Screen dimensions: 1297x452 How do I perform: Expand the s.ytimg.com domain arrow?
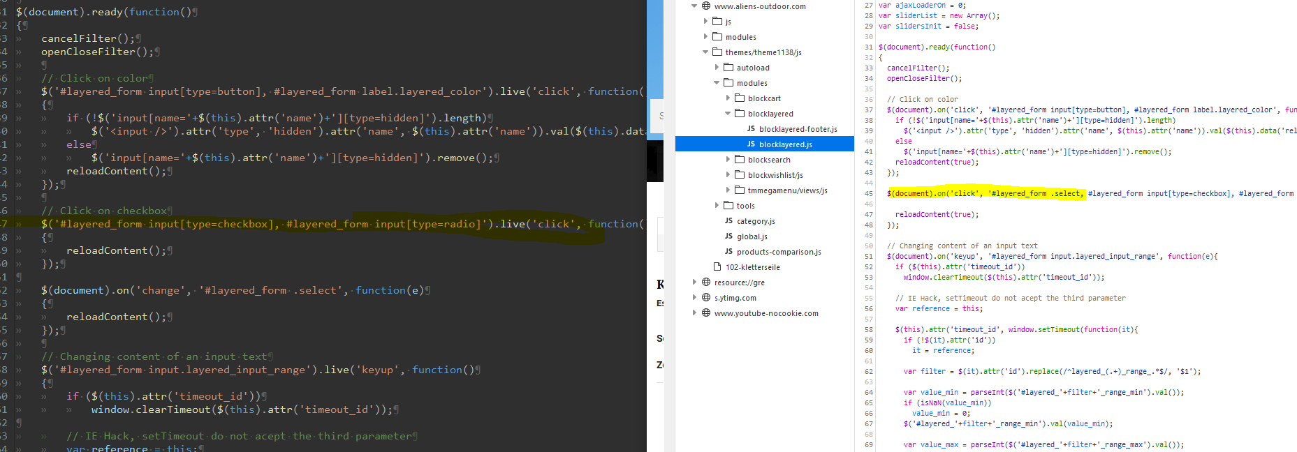[694, 298]
